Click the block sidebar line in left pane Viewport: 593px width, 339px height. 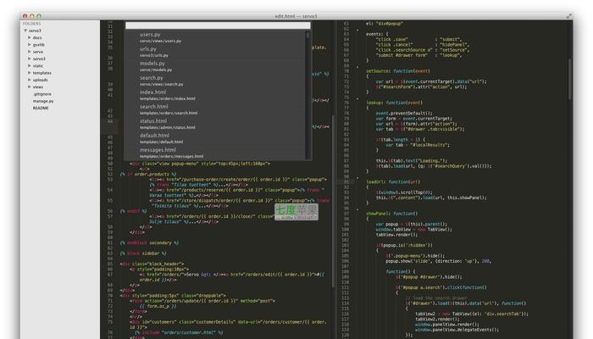143,253
